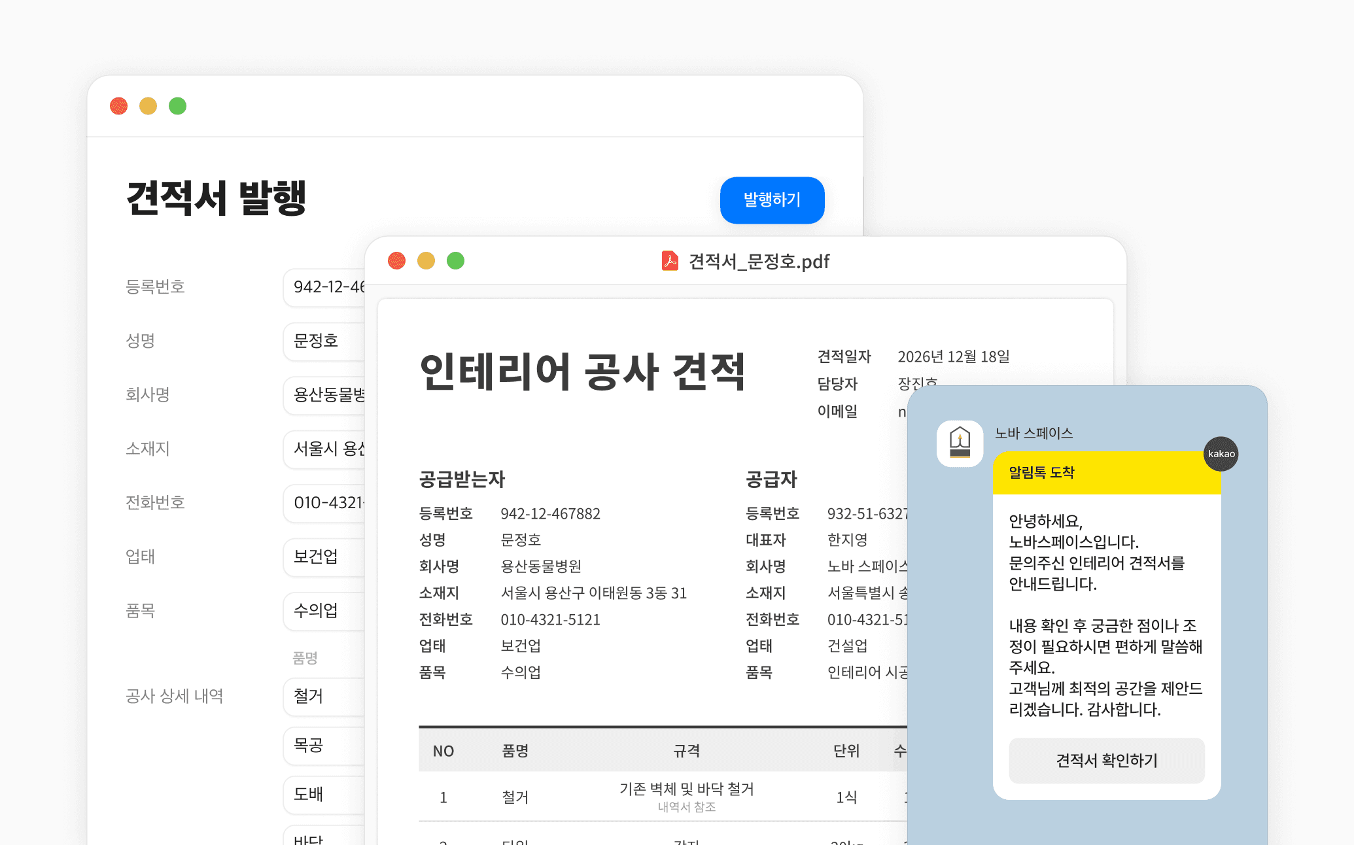Click red close dot on 견적서 발행 window

tap(118, 106)
